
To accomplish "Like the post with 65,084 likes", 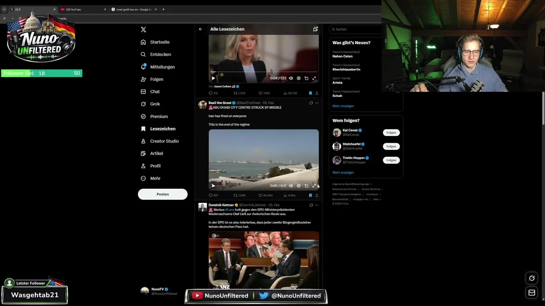I will coord(266,195).
